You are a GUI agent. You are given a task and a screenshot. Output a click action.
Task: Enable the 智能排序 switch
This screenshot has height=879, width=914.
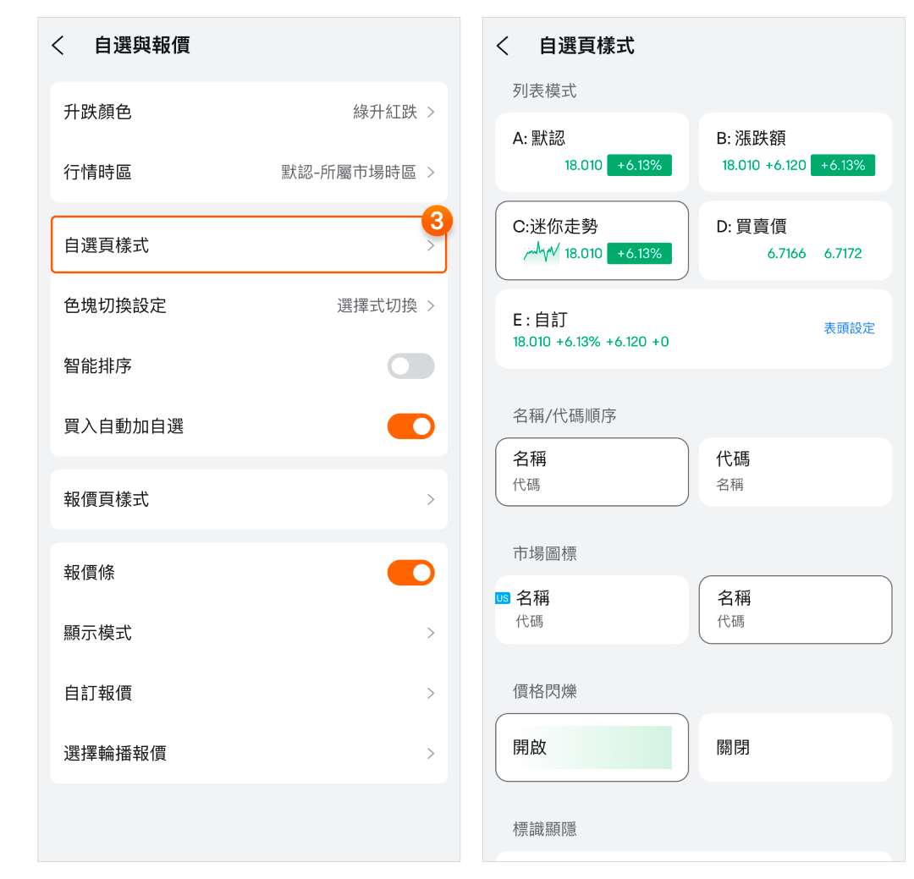click(x=410, y=366)
